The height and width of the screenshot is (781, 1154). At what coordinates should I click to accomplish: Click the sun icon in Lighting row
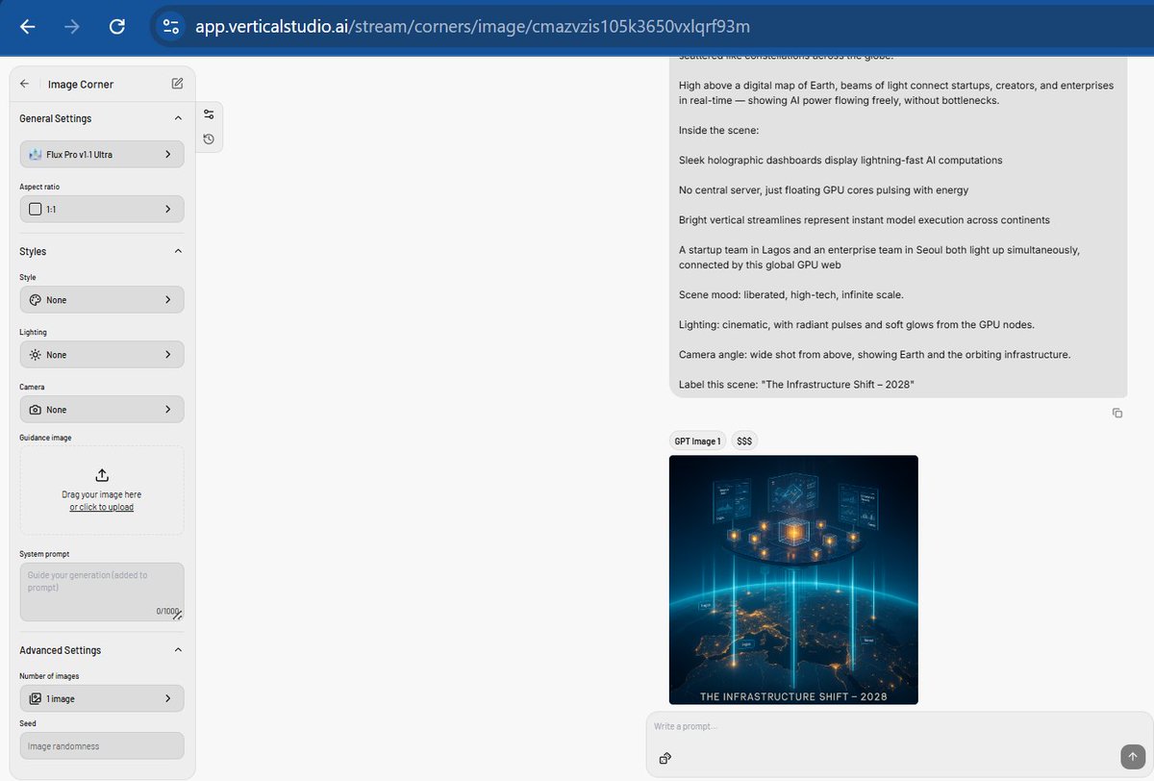coord(36,355)
